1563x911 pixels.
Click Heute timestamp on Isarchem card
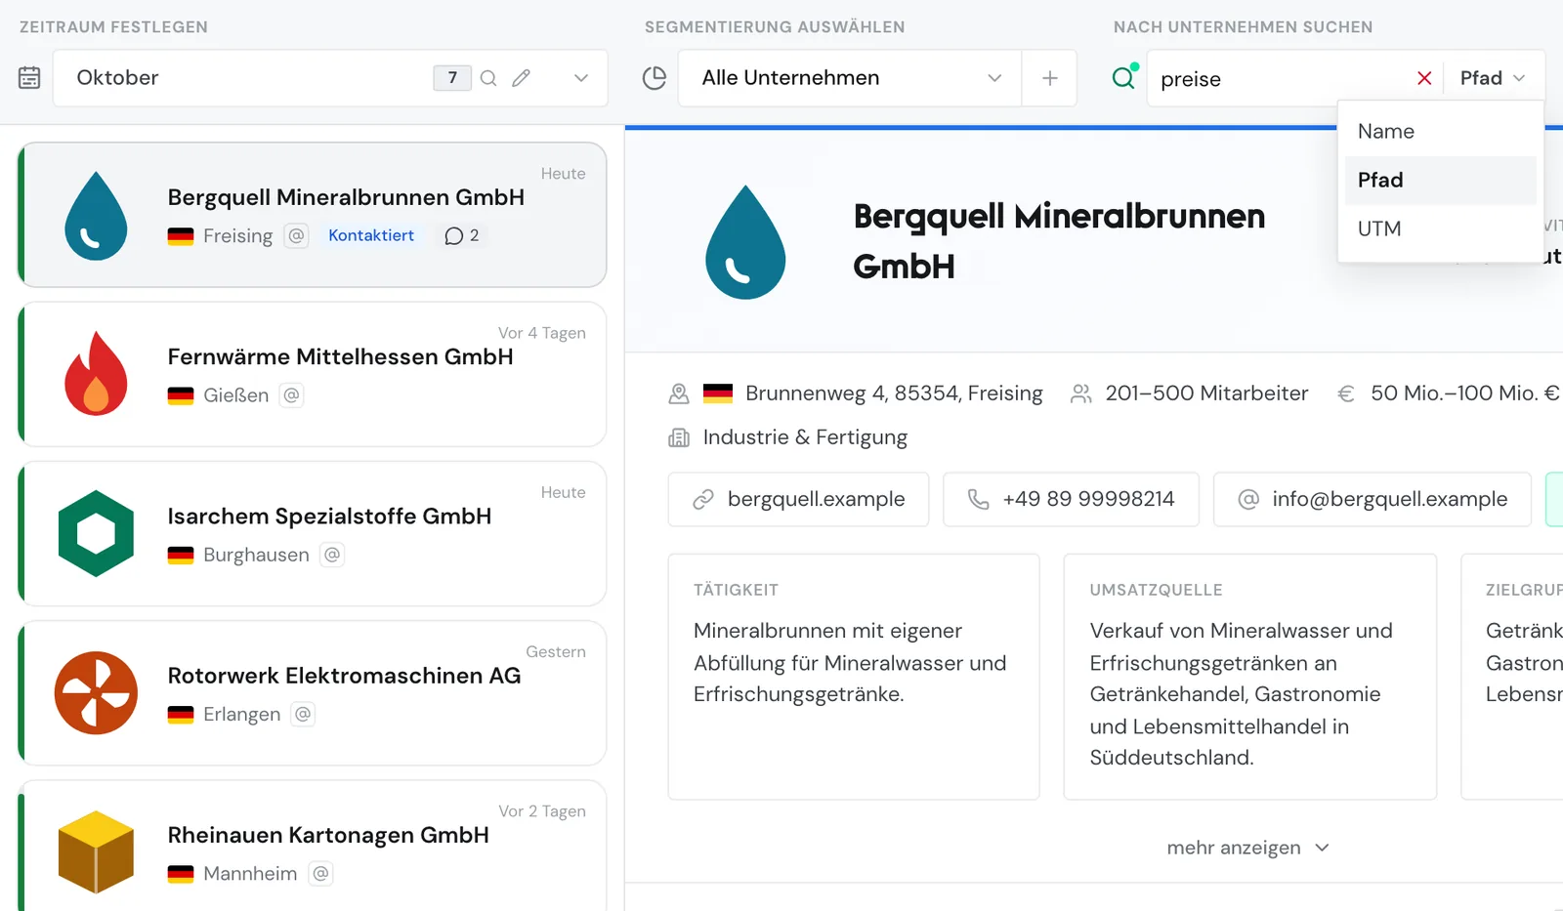click(x=563, y=492)
